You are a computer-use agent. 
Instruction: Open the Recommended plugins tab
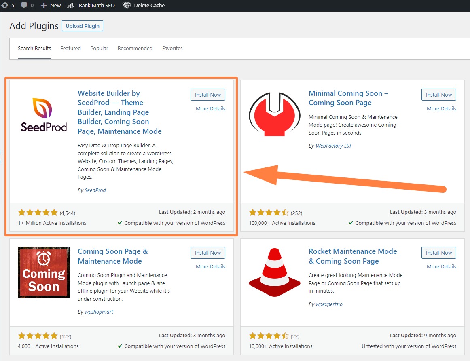pos(135,48)
